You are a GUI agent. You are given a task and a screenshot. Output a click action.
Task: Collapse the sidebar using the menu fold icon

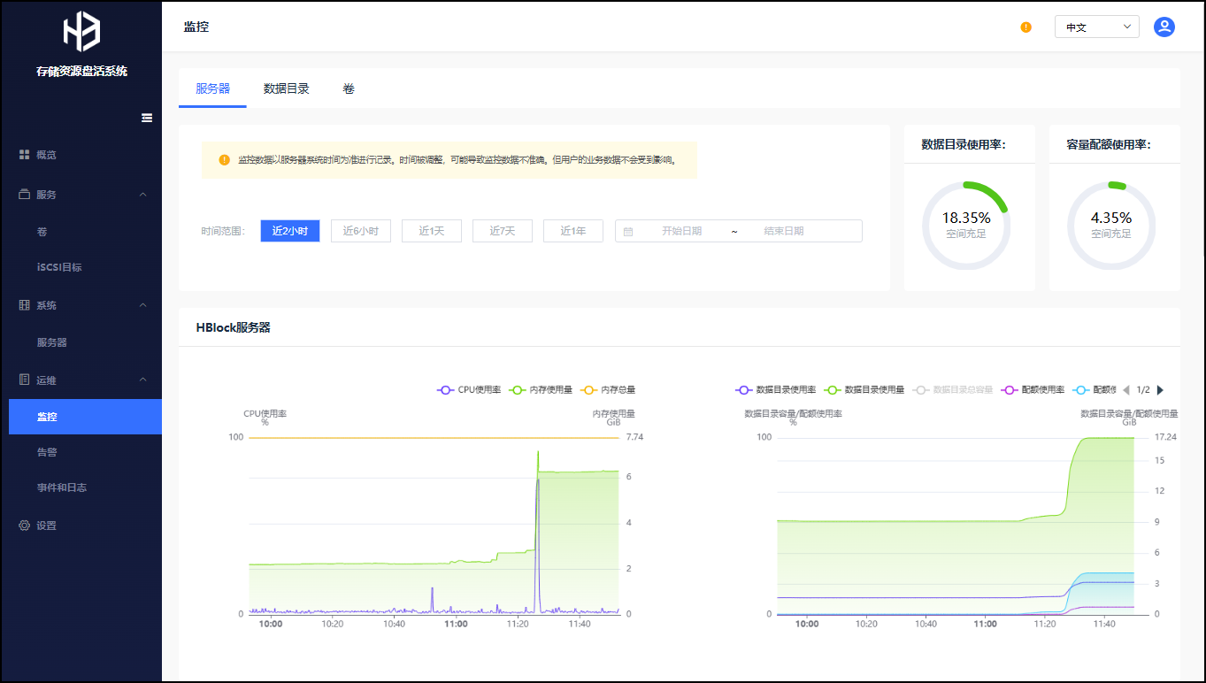pos(147,118)
